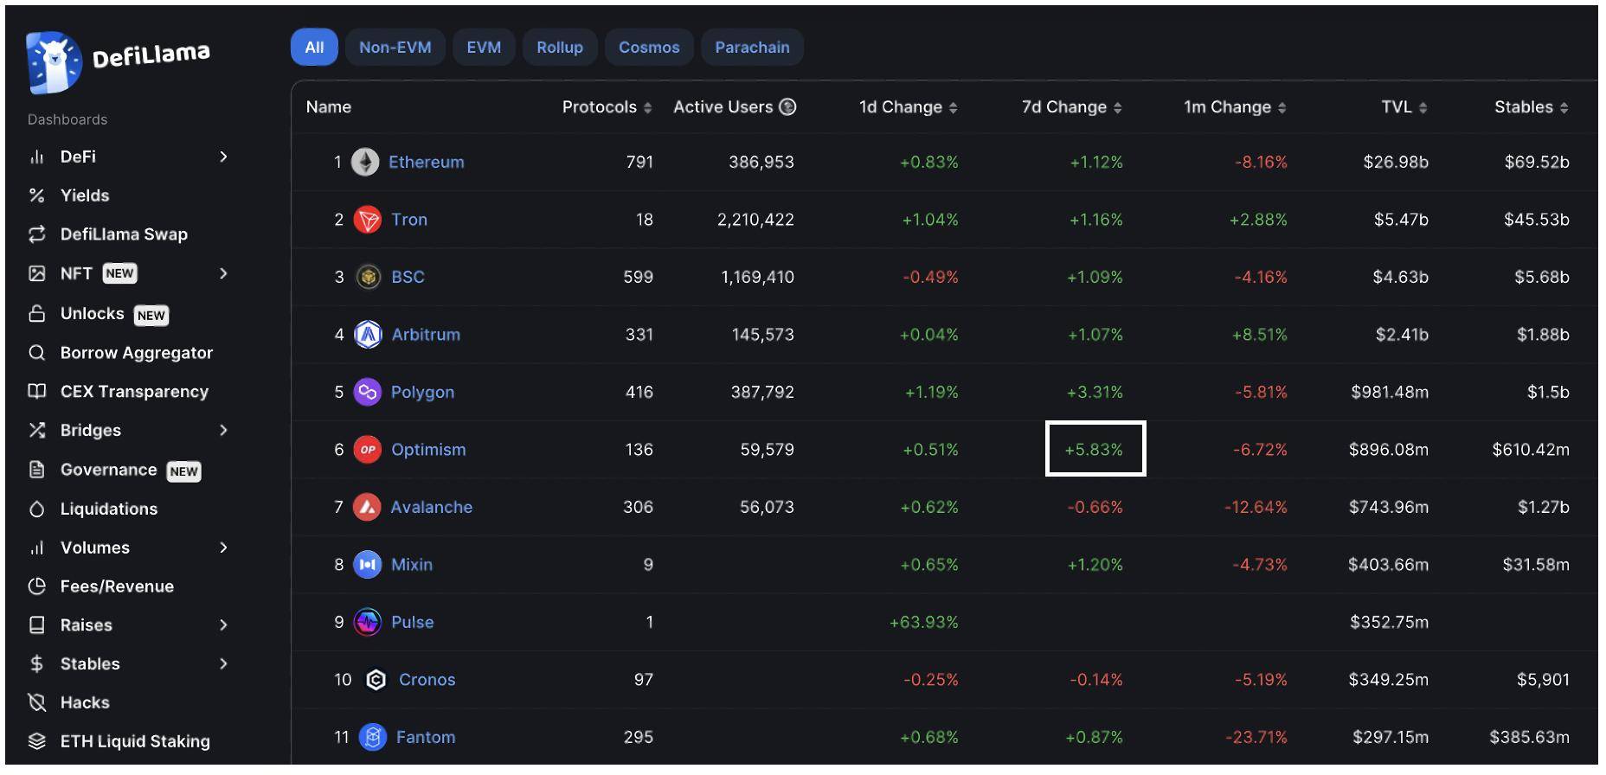
Task: Open the Avalanche chain link
Action: (x=431, y=507)
